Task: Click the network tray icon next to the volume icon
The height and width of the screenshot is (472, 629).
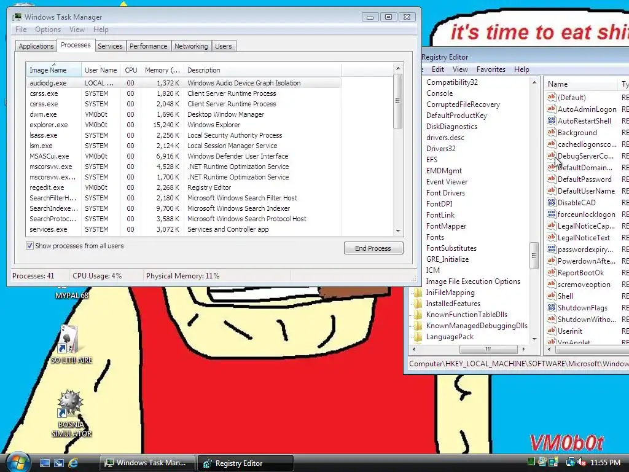Action: pos(570,462)
